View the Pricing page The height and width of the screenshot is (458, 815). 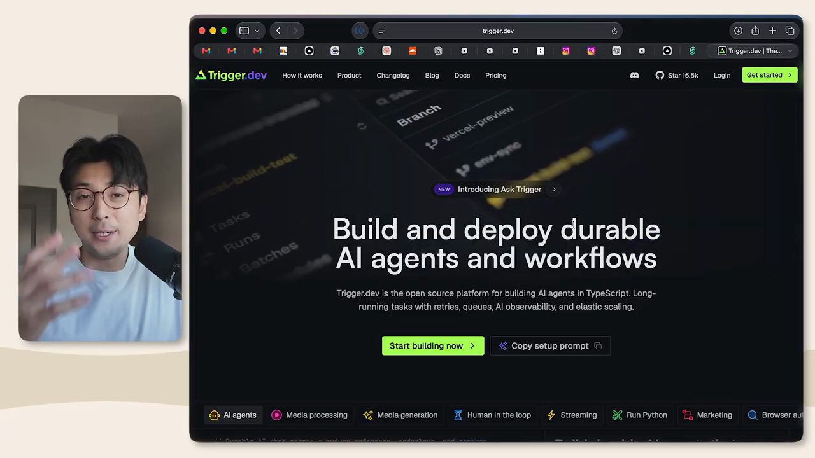(x=496, y=75)
